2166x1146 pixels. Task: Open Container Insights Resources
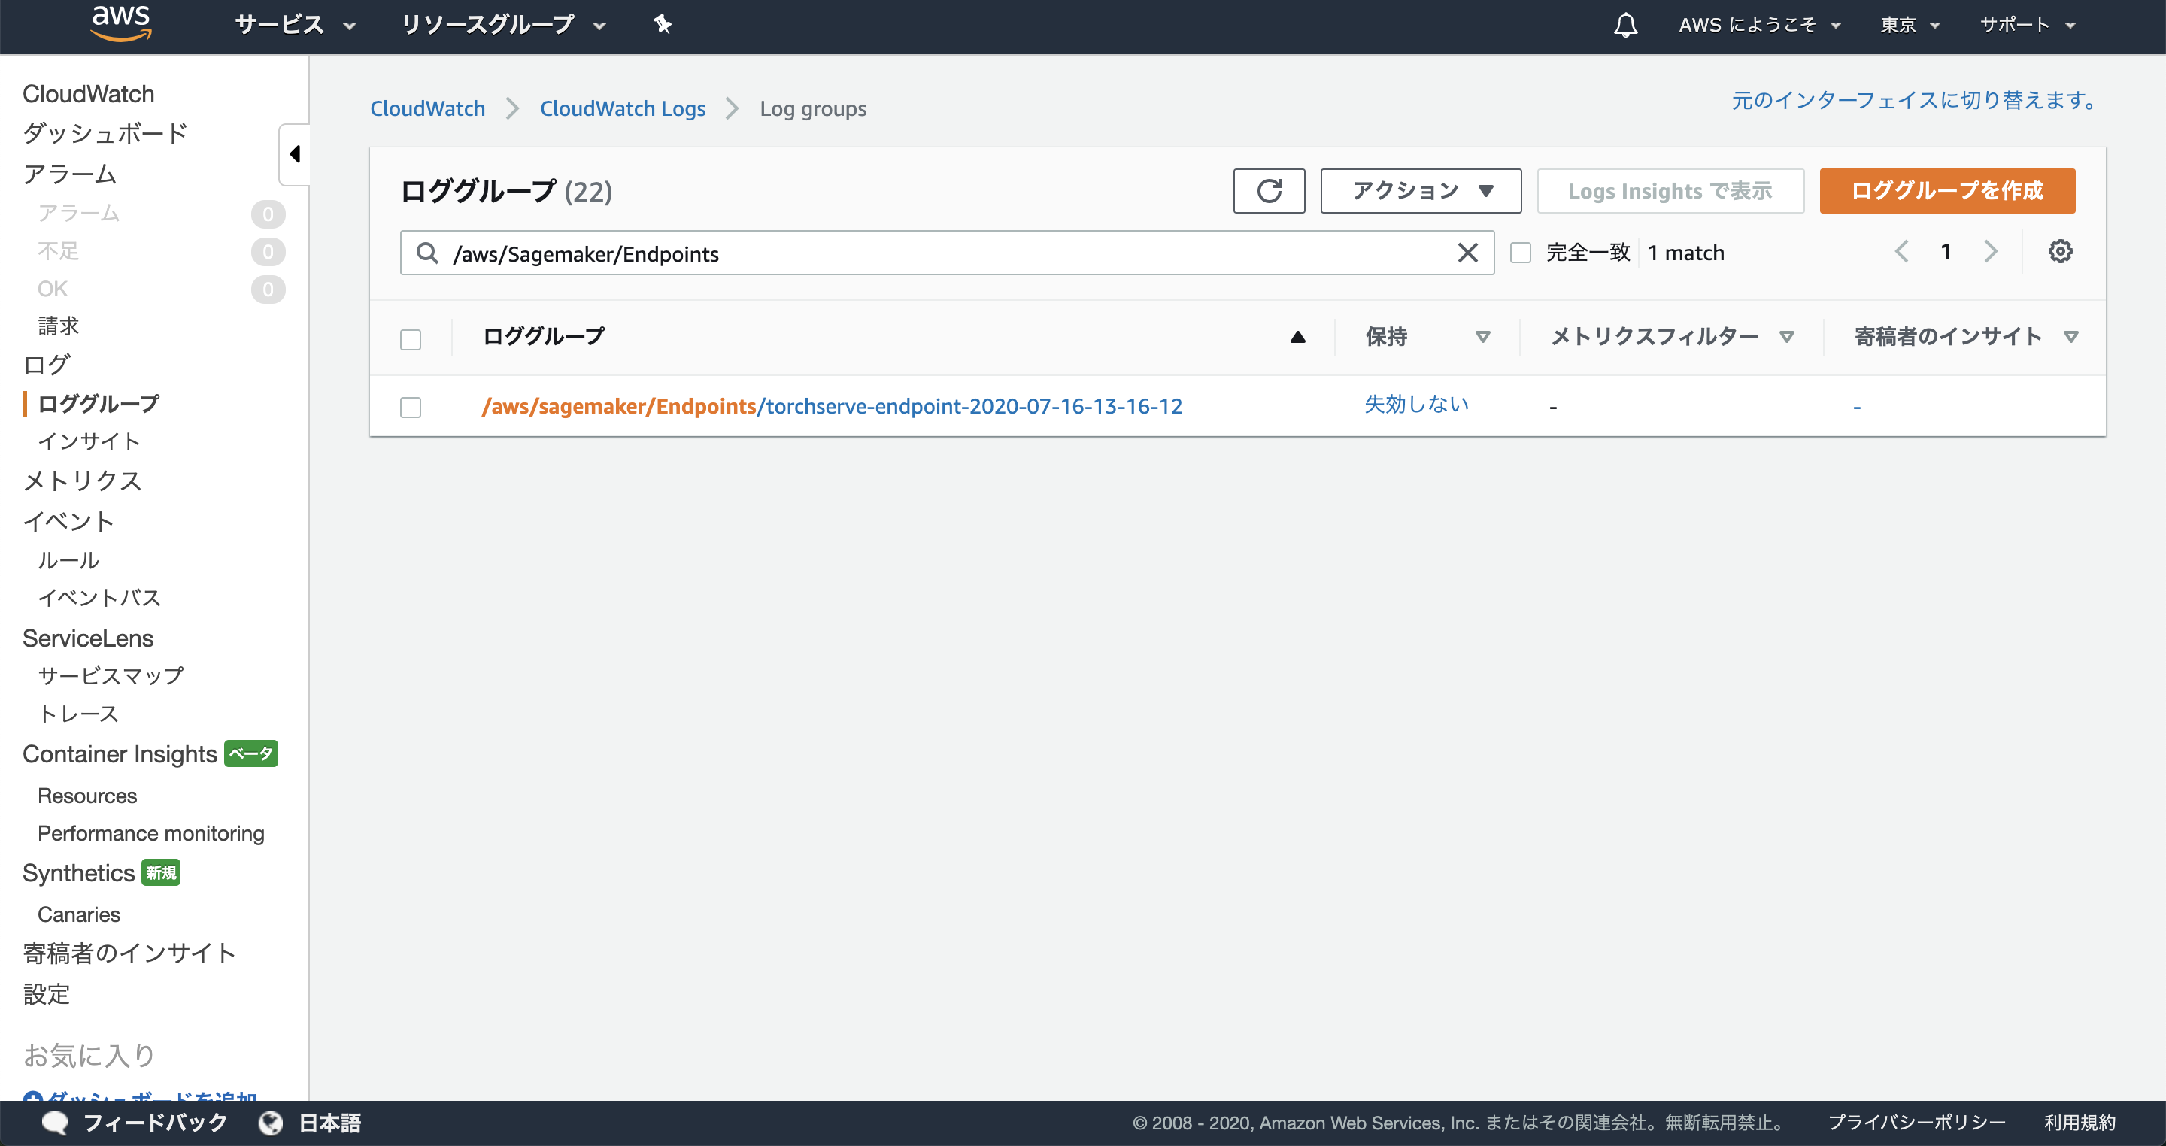pyautogui.click(x=87, y=796)
